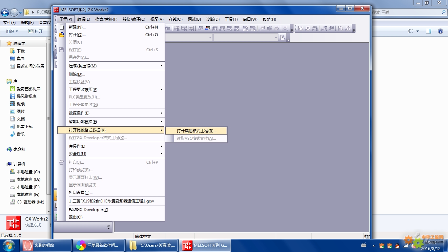448x252 pixels.
Task: Open the 三菱最新软件问 taskbar window
Action: (99, 245)
